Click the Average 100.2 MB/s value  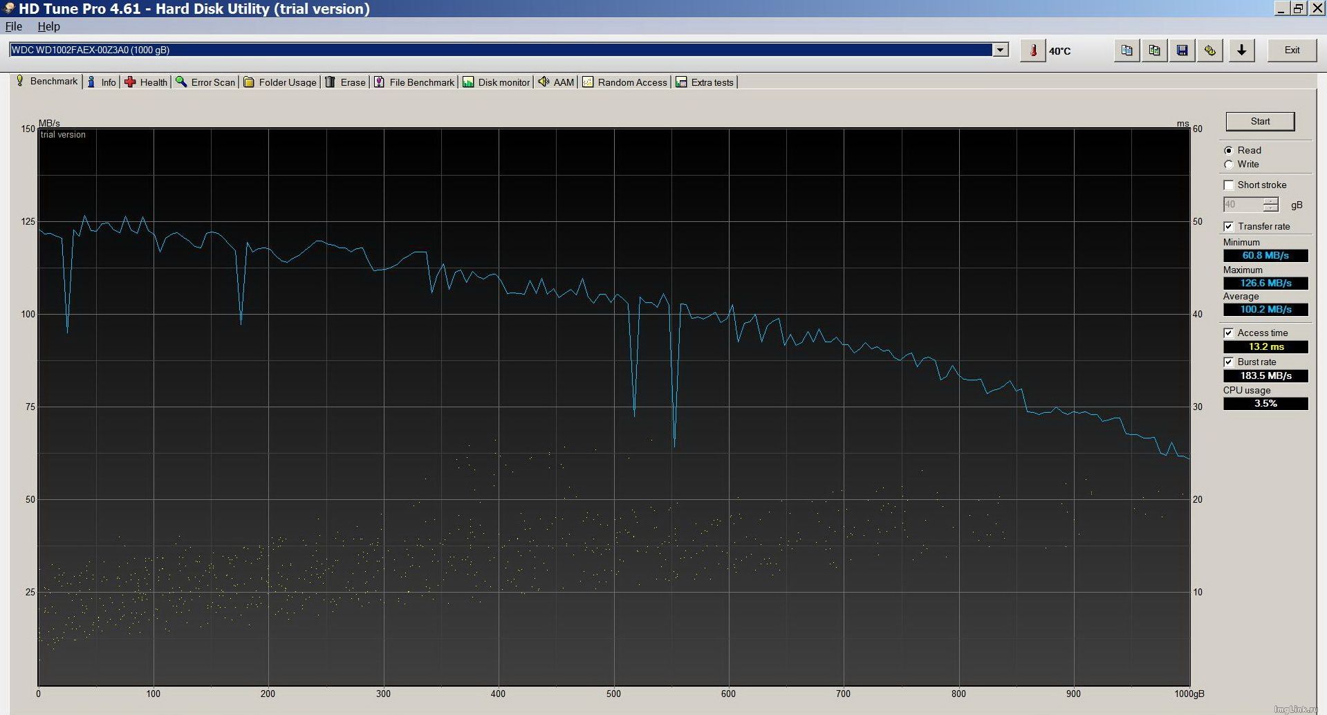[1265, 310]
